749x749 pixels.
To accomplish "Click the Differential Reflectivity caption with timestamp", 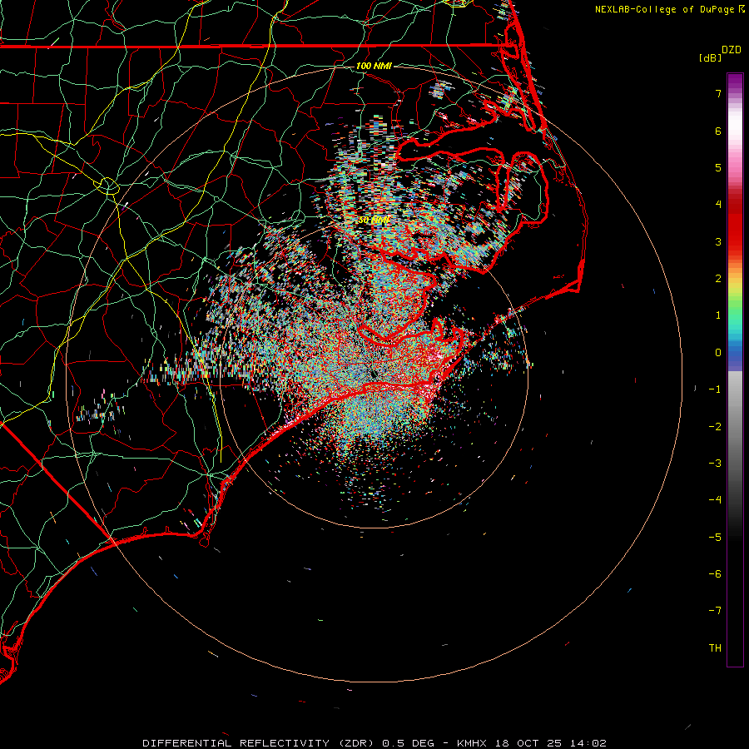I will coord(374,743).
